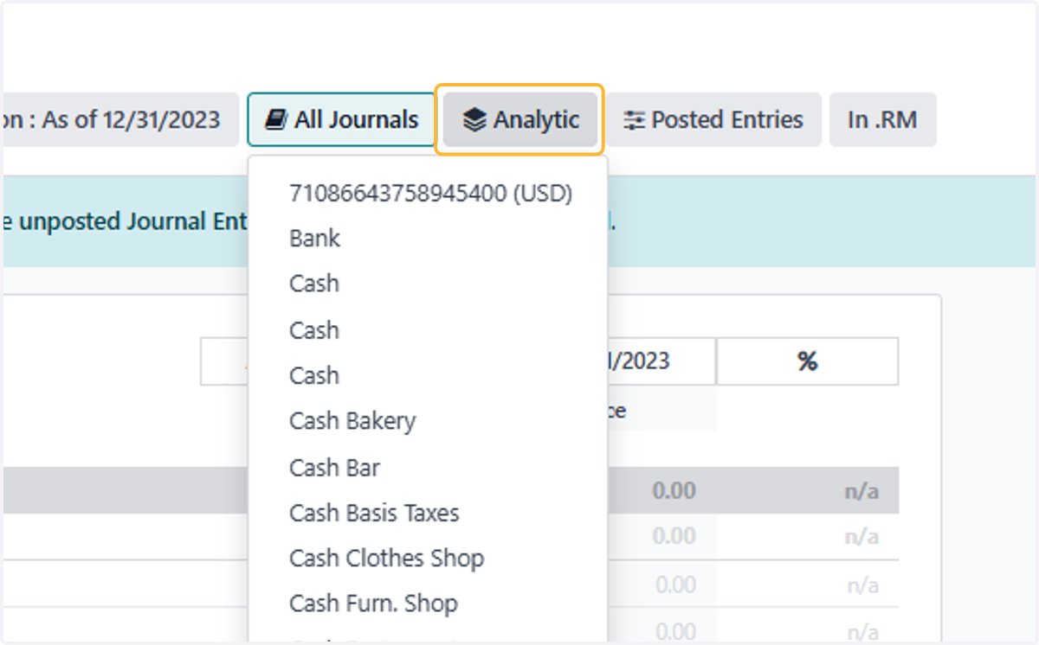
Task: Select the Cash Clothes Shop journal
Action: 386,559
